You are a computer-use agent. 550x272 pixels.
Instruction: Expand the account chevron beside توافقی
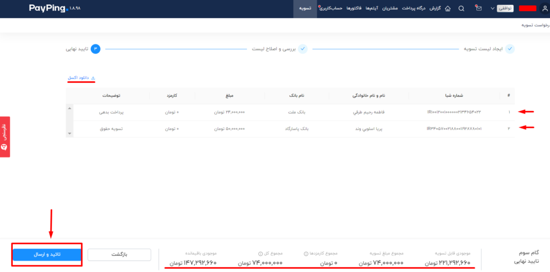(x=492, y=9)
